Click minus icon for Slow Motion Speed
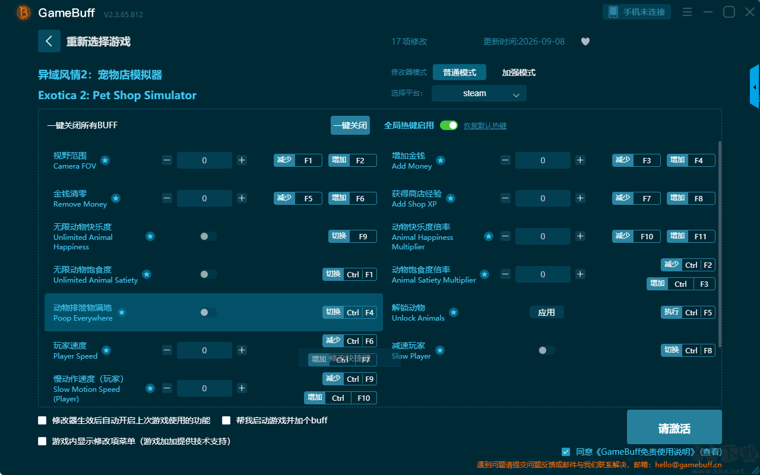Image resolution: width=760 pixels, height=475 pixels. tap(167, 388)
